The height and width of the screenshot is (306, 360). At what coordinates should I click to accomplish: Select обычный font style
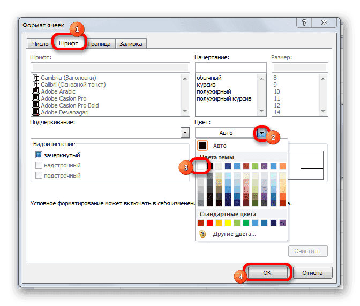point(209,78)
